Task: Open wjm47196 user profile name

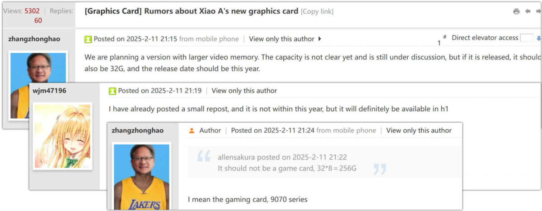Action: click(49, 91)
